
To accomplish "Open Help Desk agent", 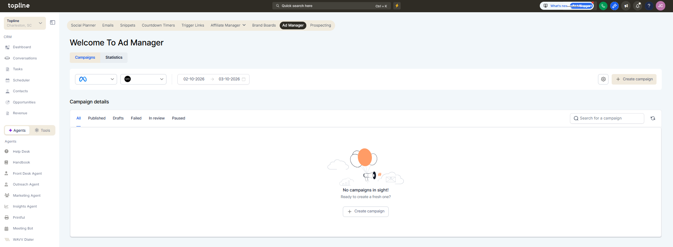I will [x=21, y=152].
